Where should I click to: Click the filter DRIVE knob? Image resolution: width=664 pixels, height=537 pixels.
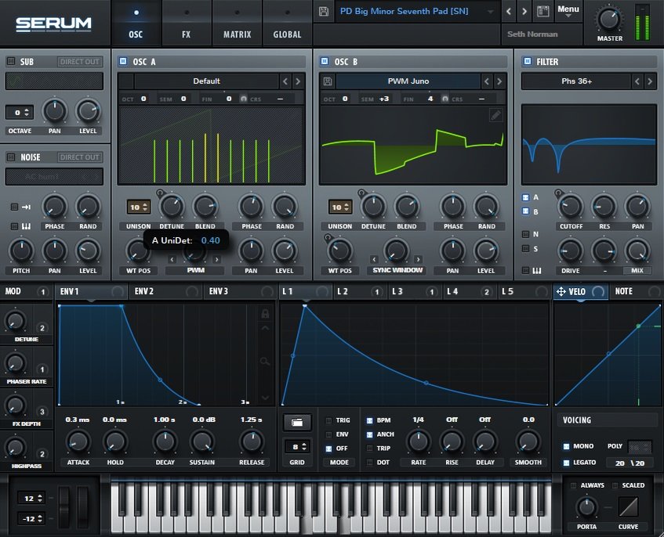click(x=571, y=251)
